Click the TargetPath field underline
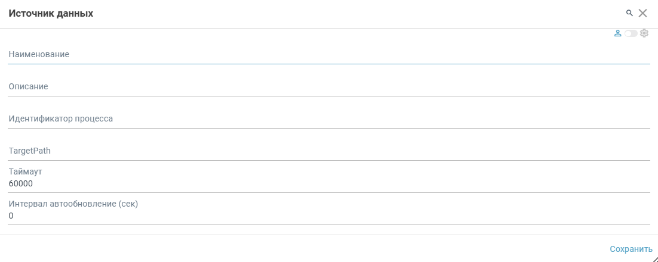The height and width of the screenshot is (262, 658). coord(328,160)
